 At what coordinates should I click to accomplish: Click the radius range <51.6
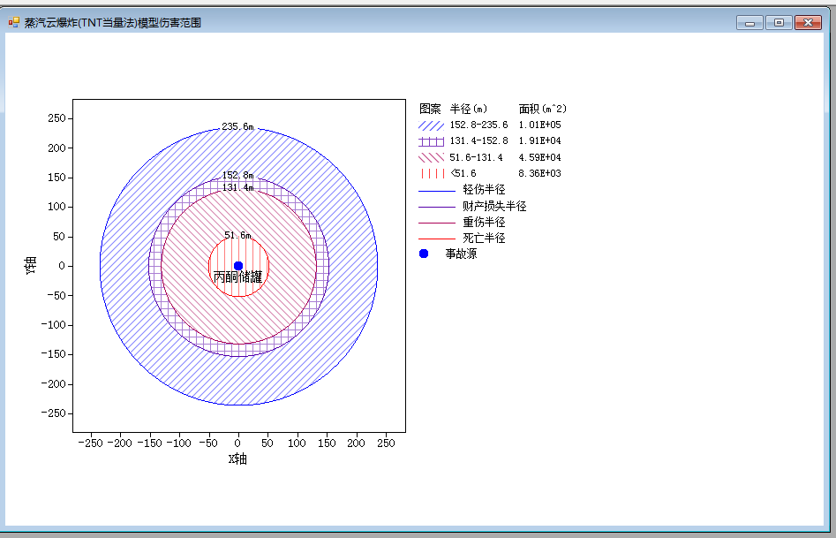coord(463,173)
